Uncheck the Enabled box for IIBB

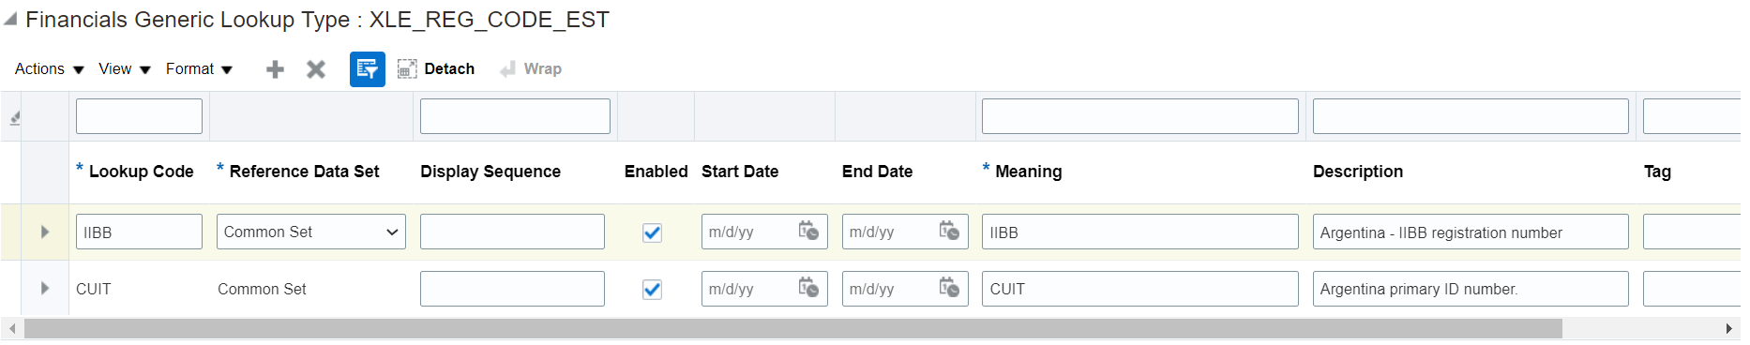pyautogui.click(x=652, y=232)
